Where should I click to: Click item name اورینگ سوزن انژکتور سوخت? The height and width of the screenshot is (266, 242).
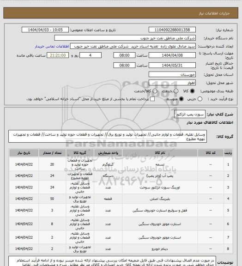coord(160,187)
